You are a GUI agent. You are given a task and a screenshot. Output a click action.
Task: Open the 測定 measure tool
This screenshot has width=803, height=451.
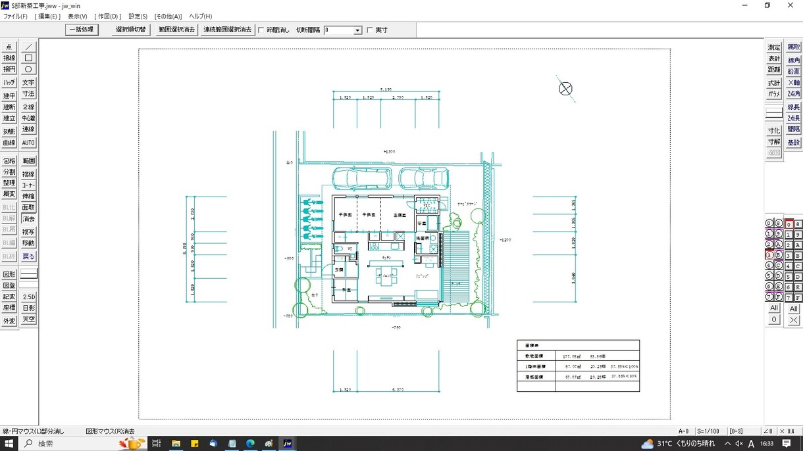click(774, 47)
